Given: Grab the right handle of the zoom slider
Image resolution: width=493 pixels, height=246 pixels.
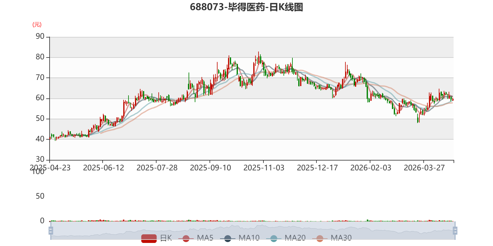Looking at the screenshot, I should click(455, 230).
